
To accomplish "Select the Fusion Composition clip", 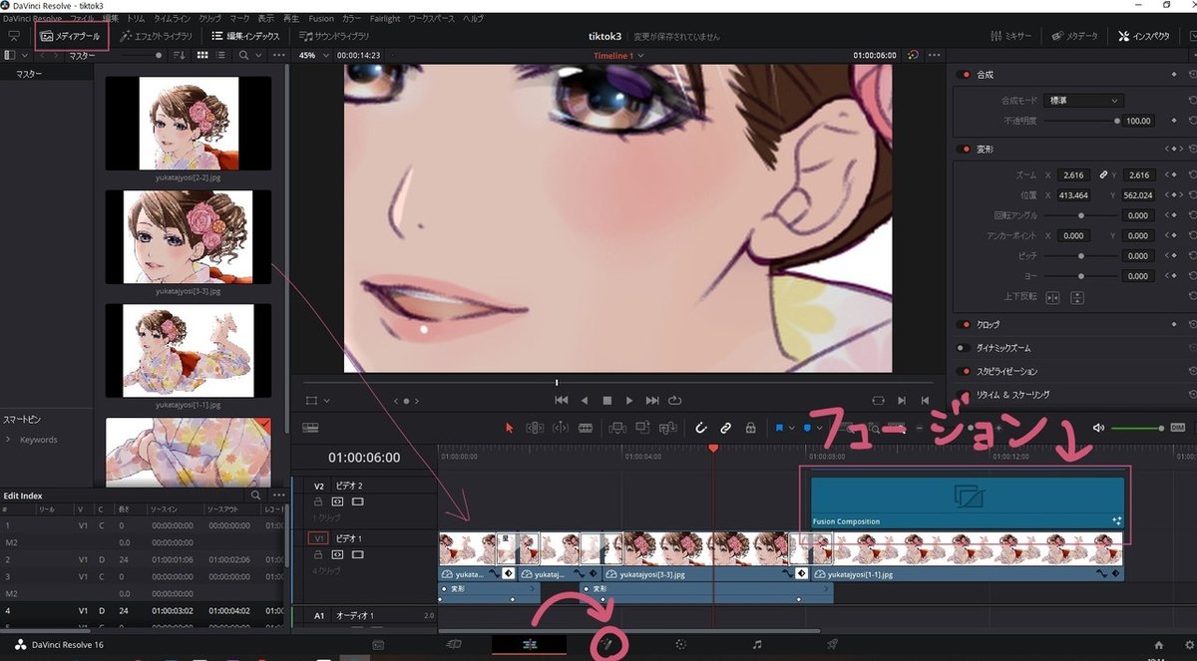I will click(968, 502).
